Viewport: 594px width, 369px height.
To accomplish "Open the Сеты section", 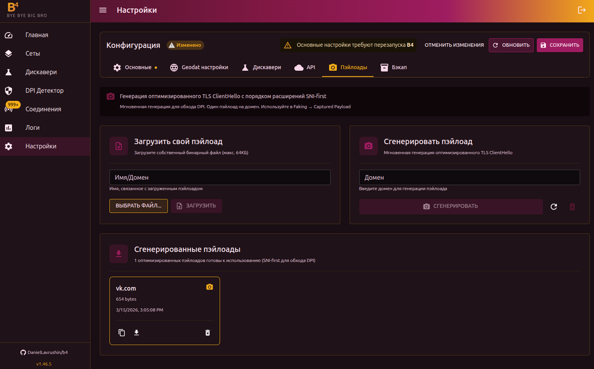I will pyautogui.click(x=32, y=54).
